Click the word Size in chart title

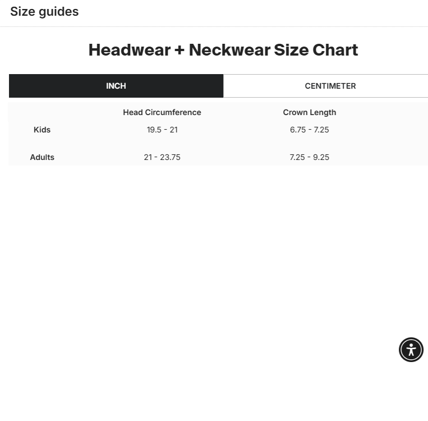point(291,50)
